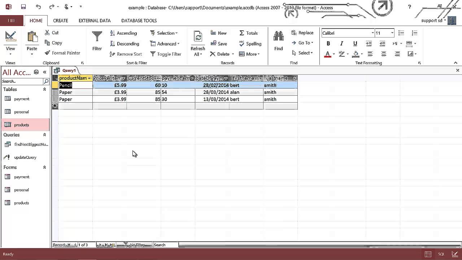Collapse the Tables group in navigation pane
This screenshot has width=462, height=260.
point(45,89)
